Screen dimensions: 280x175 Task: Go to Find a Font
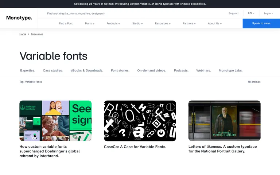pos(66,23)
